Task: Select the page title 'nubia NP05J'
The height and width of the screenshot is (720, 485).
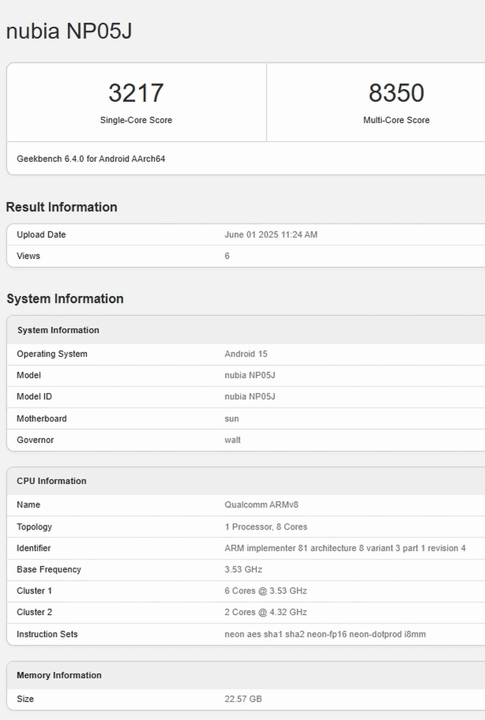Action: pyautogui.click(x=69, y=31)
